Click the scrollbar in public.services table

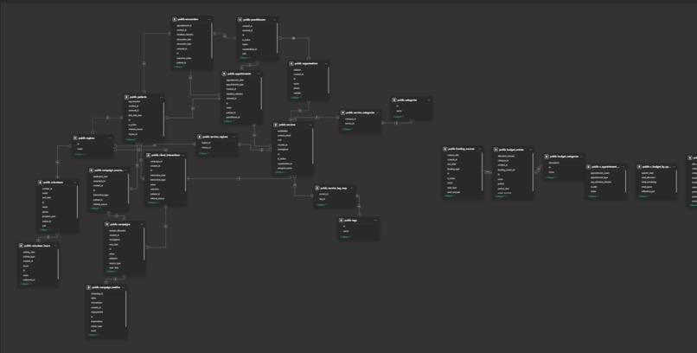point(313,144)
